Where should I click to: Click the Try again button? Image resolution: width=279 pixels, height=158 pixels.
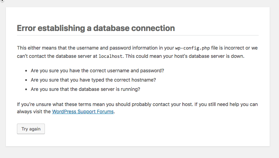pyautogui.click(x=31, y=129)
